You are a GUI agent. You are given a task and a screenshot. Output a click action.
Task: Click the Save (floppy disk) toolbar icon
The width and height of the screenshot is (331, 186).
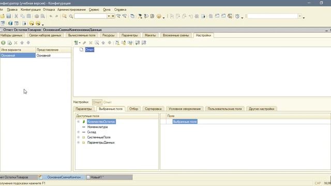[9, 16]
